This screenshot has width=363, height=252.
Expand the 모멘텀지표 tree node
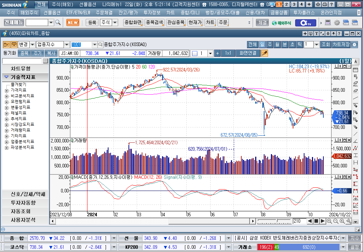pyautogui.click(x=7, y=102)
